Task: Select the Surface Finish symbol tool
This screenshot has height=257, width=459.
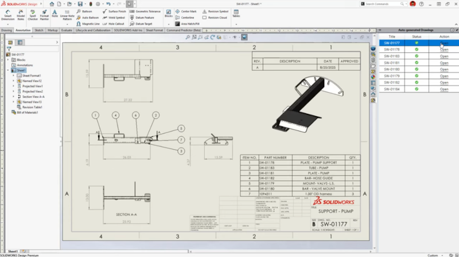Action: 116,11
